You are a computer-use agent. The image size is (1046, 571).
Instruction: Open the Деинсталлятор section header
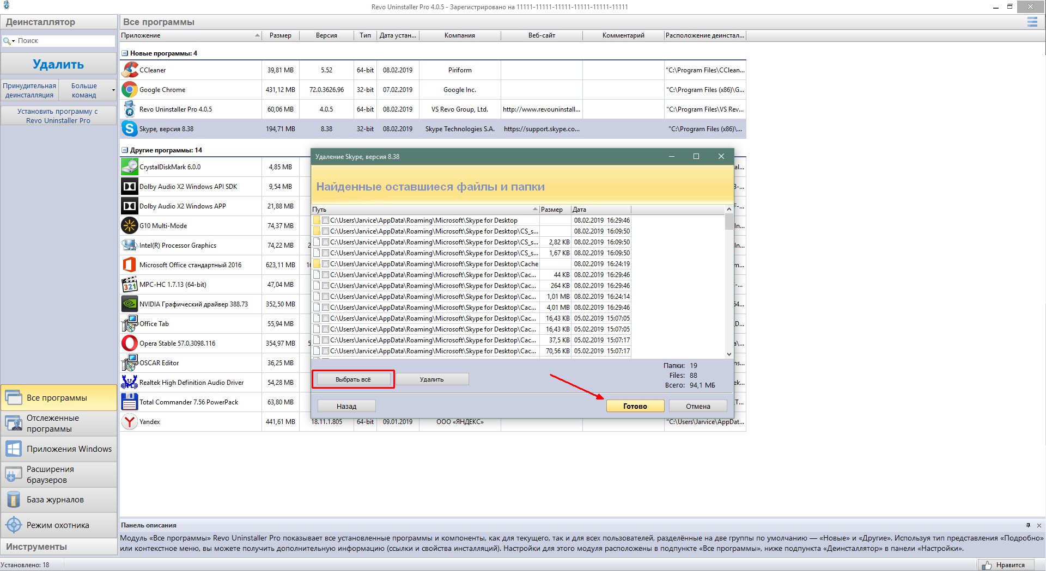(59, 22)
